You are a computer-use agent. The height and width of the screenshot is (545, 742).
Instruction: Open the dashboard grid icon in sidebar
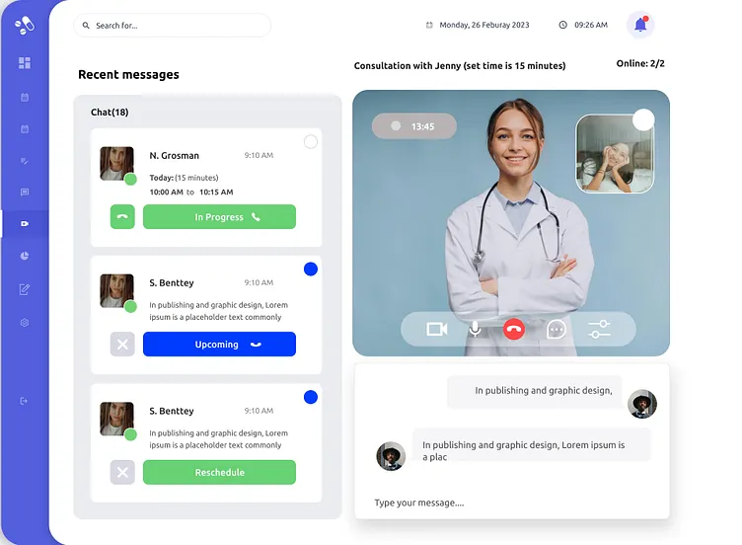click(25, 63)
